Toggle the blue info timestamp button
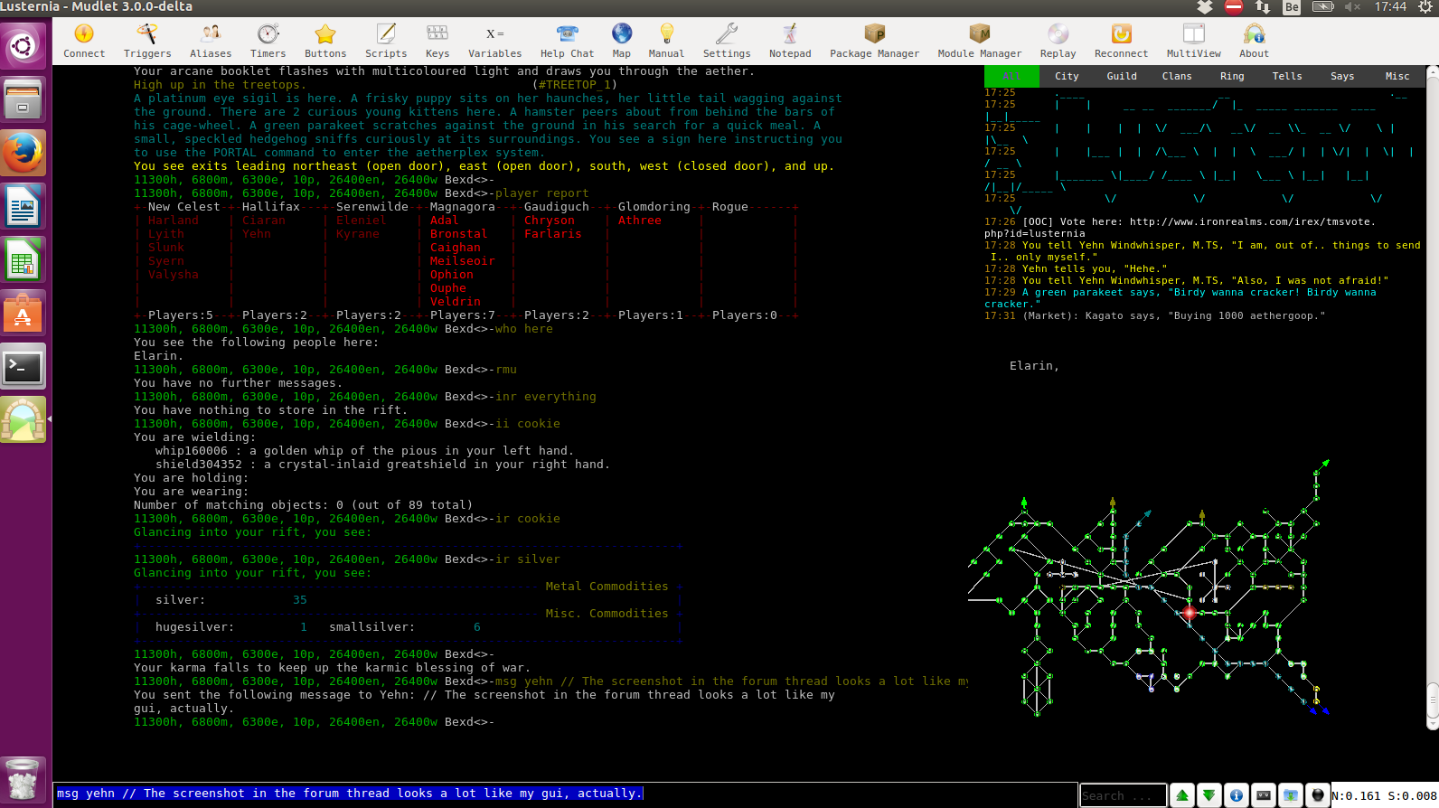 [1237, 795]
